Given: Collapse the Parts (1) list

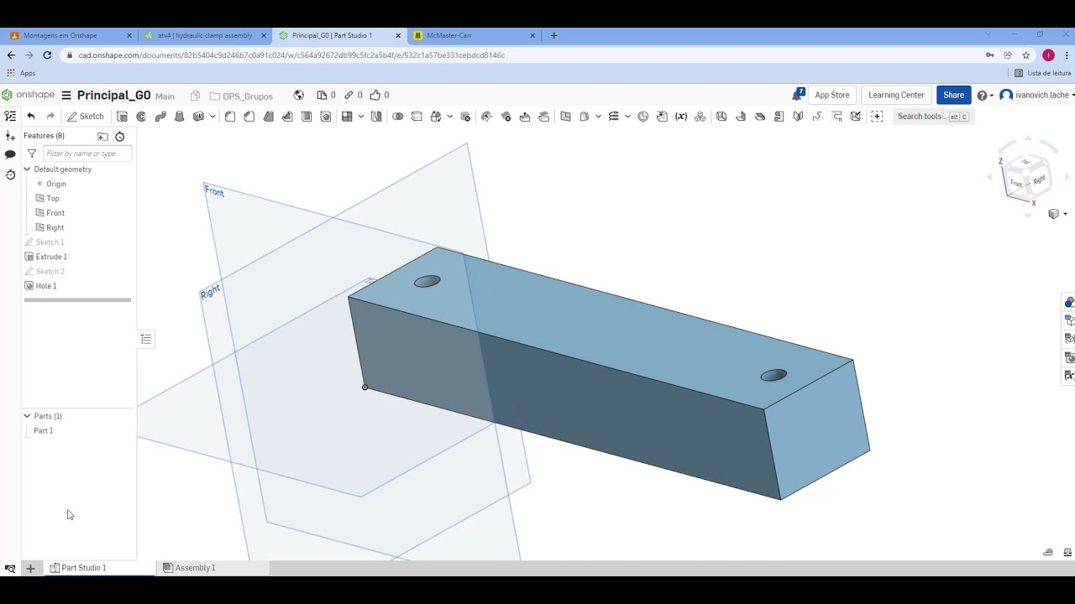Looking at the screenshot, I should coord(27,416).
